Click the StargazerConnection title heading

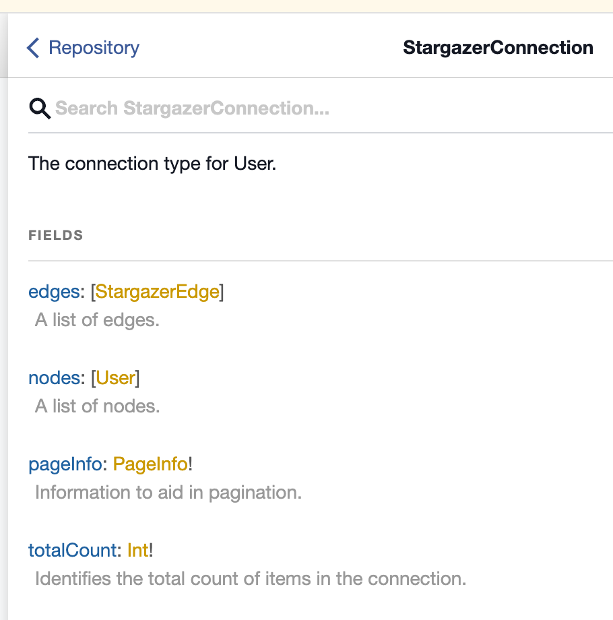[x=498, y=48]
